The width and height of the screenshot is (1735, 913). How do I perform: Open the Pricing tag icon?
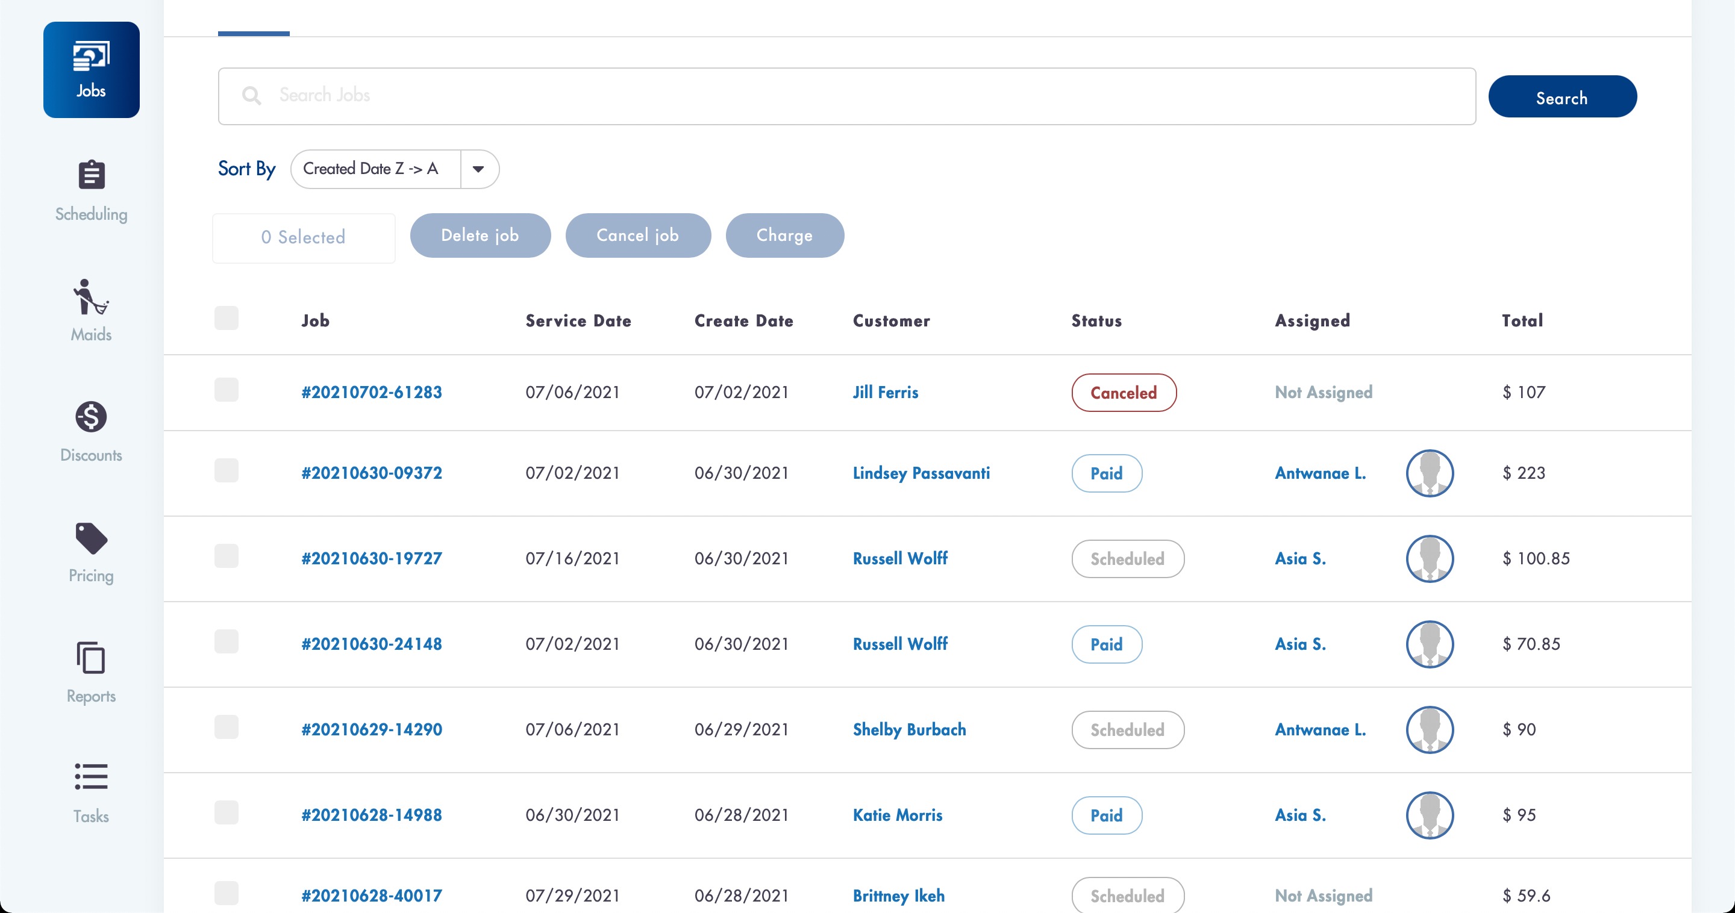pyautogui.click(x=91, y=538)
